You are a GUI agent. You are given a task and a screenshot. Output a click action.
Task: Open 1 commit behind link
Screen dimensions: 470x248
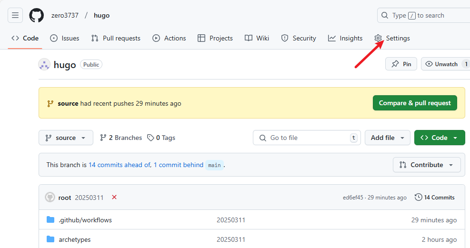pos(179,165)
